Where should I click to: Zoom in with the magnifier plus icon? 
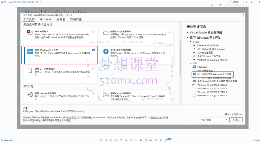click(x=111, y=140)
